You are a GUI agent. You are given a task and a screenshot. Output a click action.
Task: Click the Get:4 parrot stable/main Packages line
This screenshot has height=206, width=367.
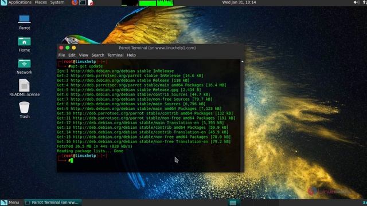pyautogui.click(x=142, y=85)
